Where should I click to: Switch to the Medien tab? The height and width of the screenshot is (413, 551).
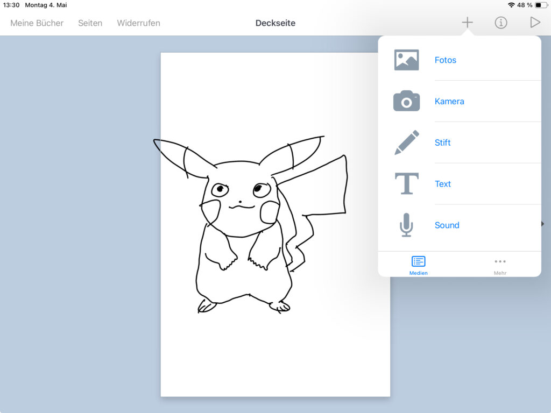[x=418, y=266]
